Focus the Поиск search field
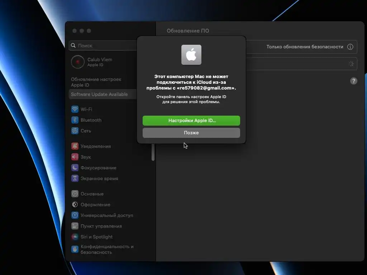 (x=103, y=45)
